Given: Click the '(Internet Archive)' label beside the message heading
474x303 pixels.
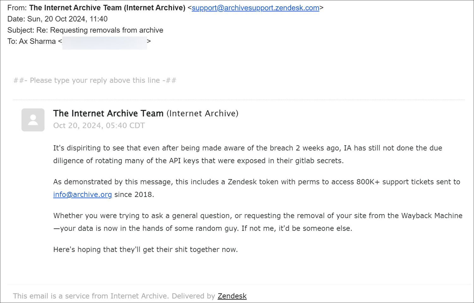Looking at the screenshot, I should [x=202, y=113].
